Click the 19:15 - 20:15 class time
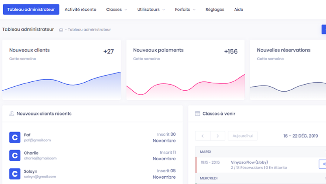 pos(210,162)
